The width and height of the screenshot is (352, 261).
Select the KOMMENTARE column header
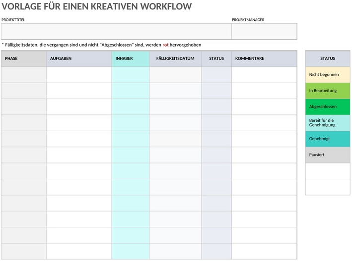tap(264, 59)
